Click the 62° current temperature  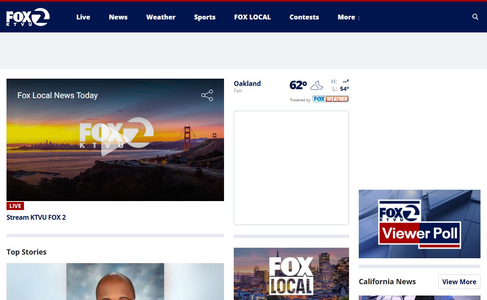[x=298, y=85]
